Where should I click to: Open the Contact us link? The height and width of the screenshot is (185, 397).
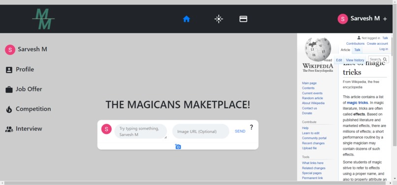click(x=309, y=108)
